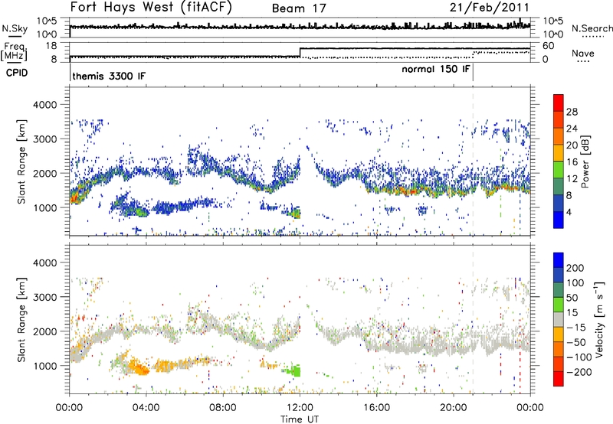Click the 'Slant Range [km]' label of velocity panel

pos(21,319)
